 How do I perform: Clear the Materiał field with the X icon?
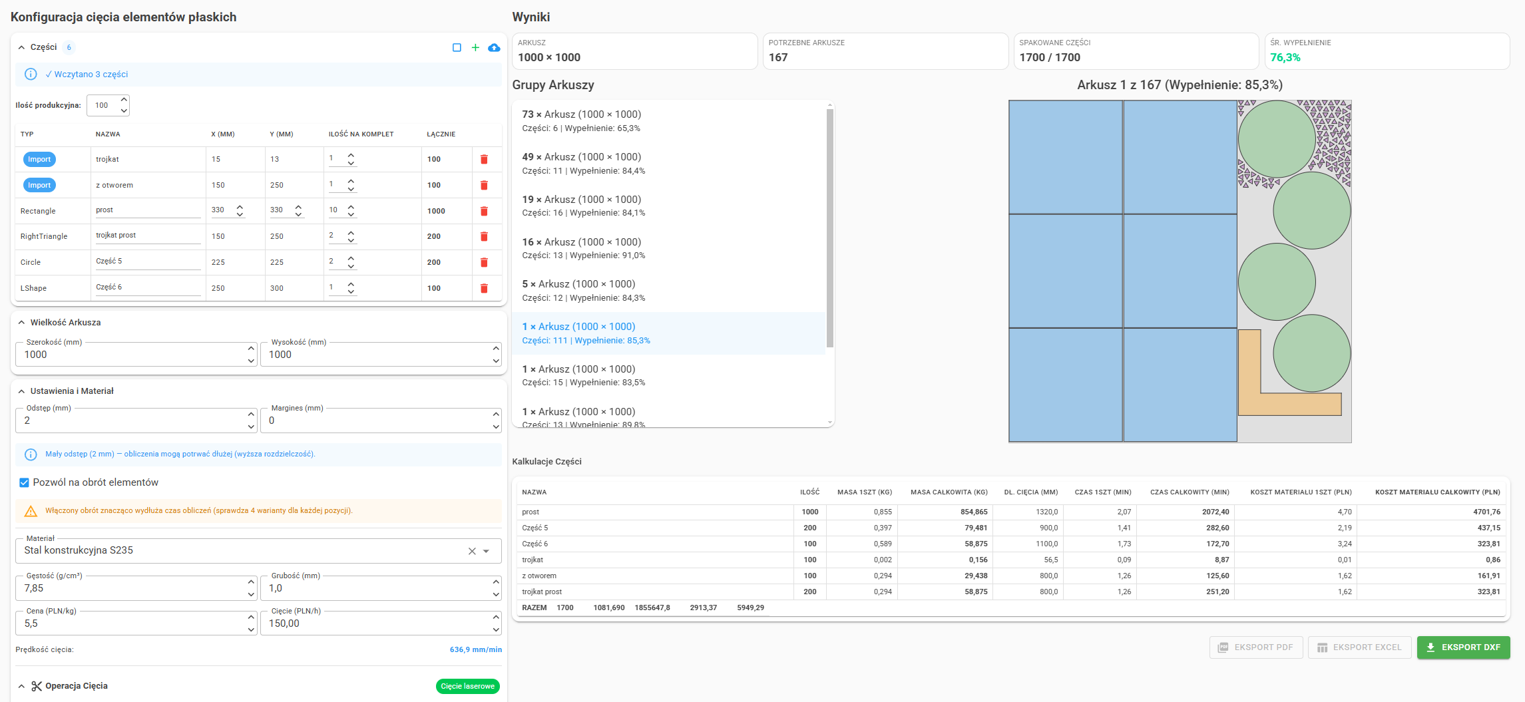tap(471, 550)
